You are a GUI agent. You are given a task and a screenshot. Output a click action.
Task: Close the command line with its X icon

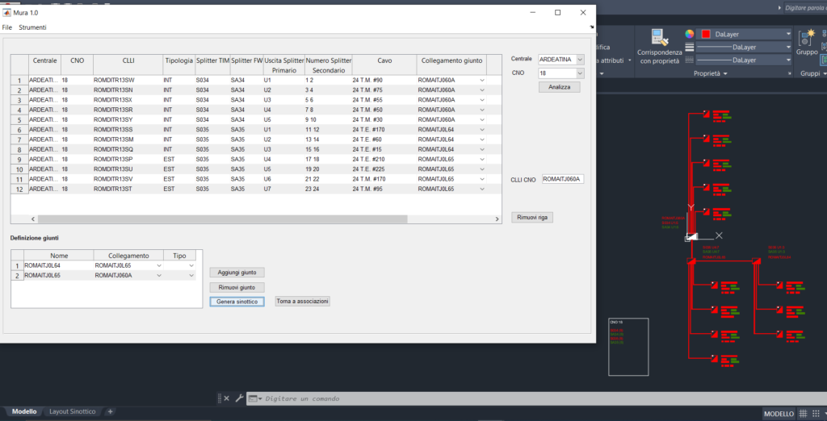point(226,398)
